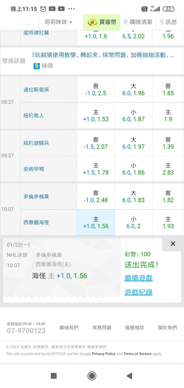The image size is (184, 388).
Task: Open the 遊戲紀錄 link
Action: coord(139,292)
